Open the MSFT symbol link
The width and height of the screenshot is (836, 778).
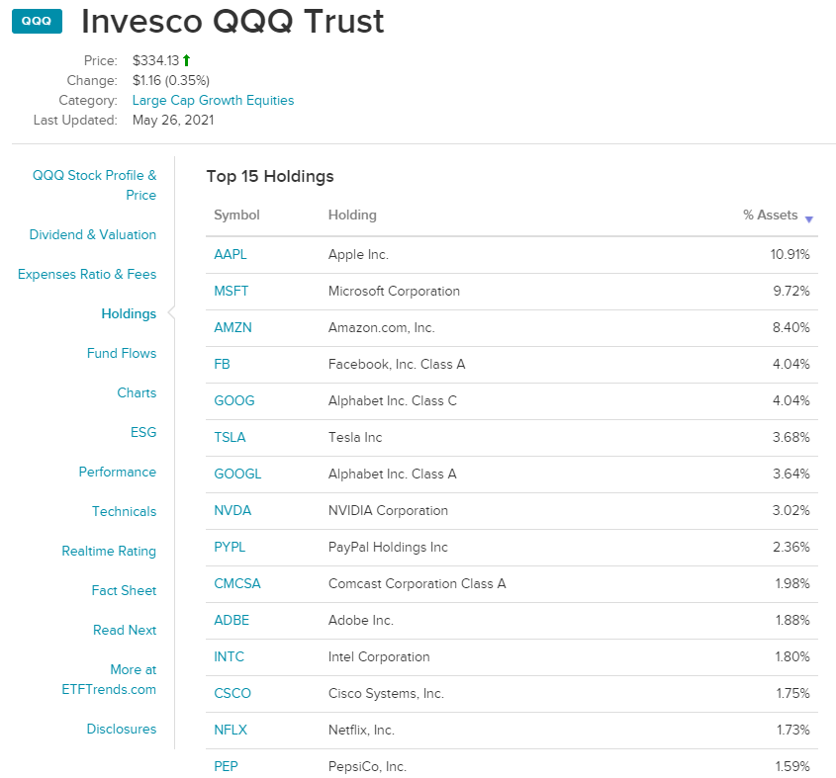pos(231,291)
